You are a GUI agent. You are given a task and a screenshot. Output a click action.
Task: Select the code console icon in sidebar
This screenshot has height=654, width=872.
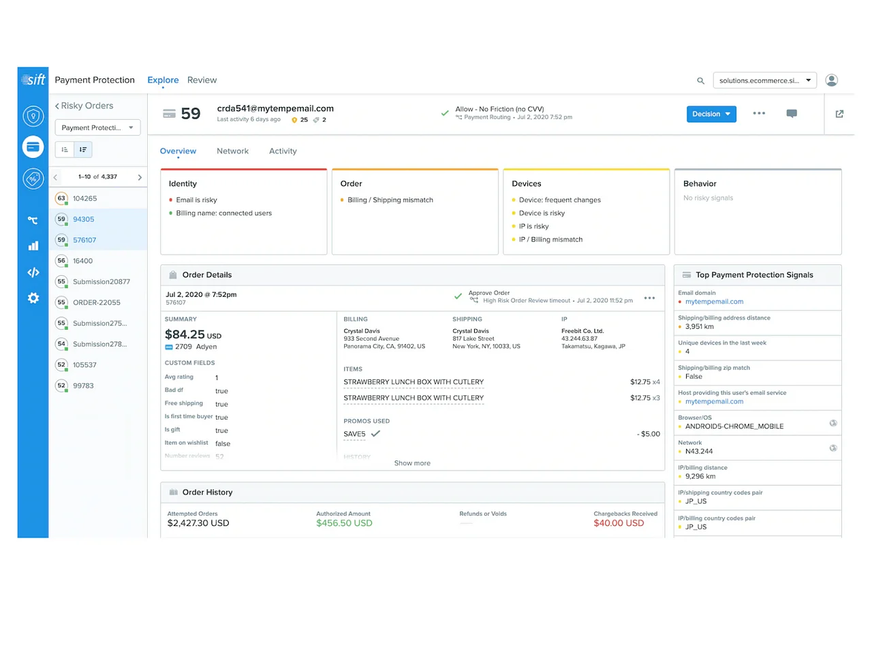33,272
